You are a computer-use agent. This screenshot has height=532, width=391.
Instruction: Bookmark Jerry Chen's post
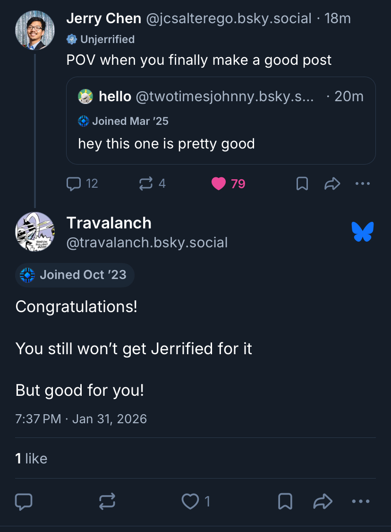click(x=302, y=183)
